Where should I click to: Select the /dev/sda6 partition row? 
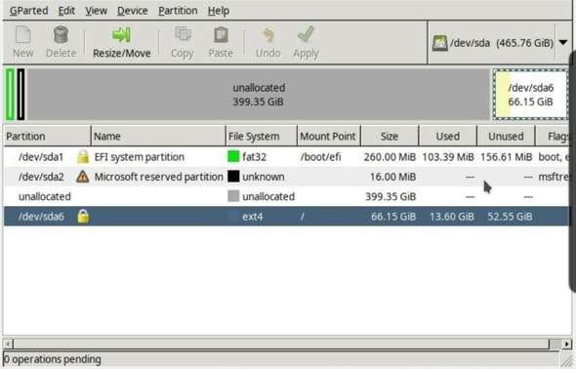click(x=286, y=217)
